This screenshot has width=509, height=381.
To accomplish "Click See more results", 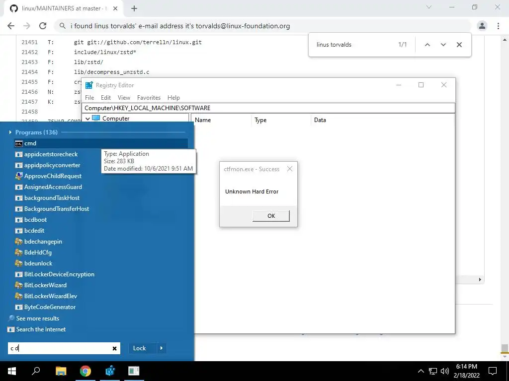I will coord(34,318).
